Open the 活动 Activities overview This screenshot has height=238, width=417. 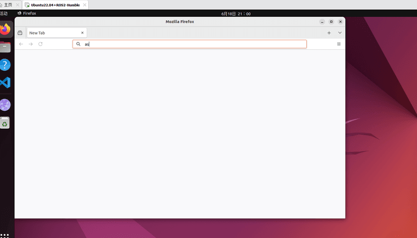(x=4, y=13)
